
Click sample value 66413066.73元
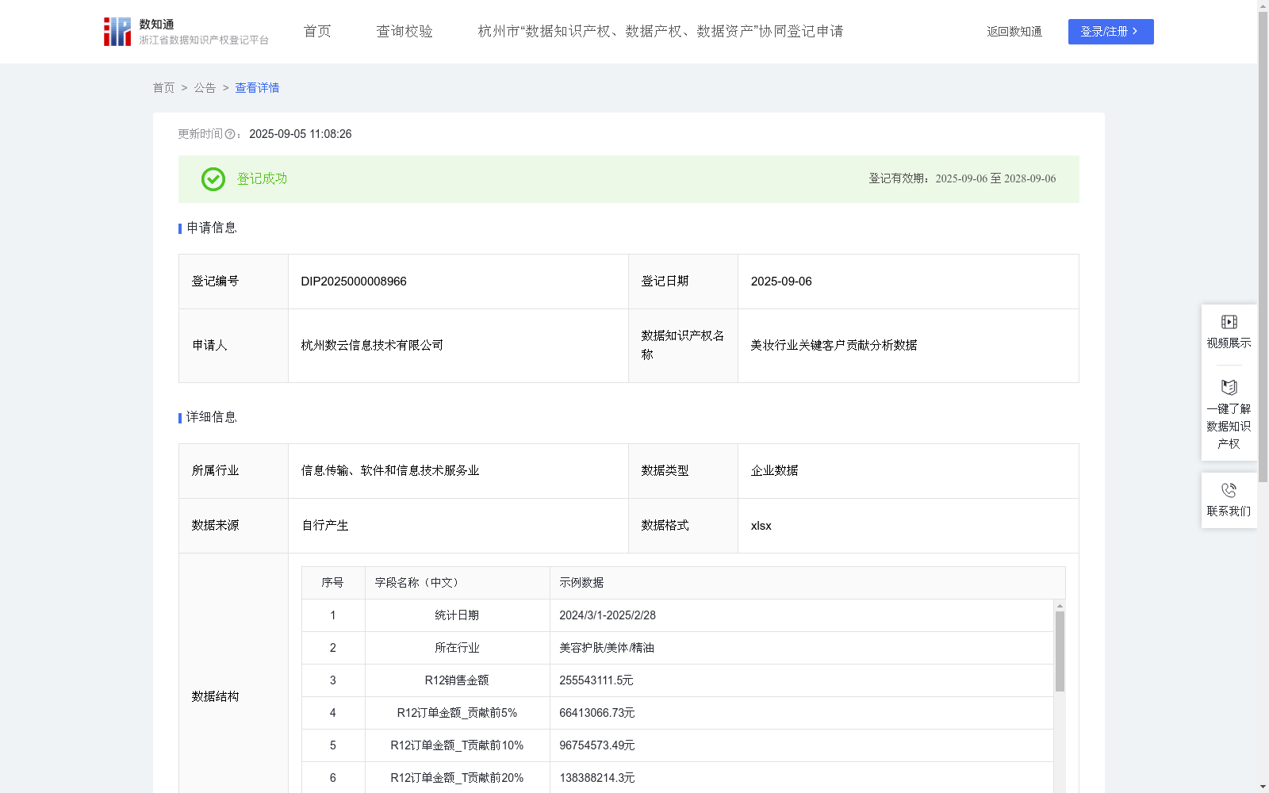(x=597, y=713)
